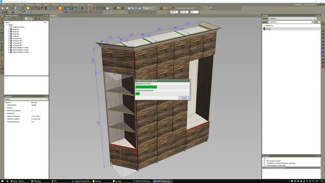Close the structure panel at top left
The height and width of the screenshot is (183, 325).
[x=47, y=15]
